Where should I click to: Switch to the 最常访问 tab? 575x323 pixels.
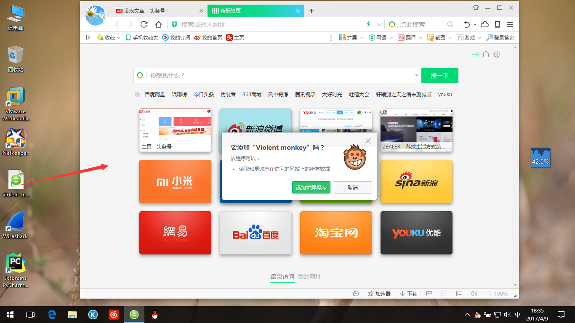pos(282,277)
